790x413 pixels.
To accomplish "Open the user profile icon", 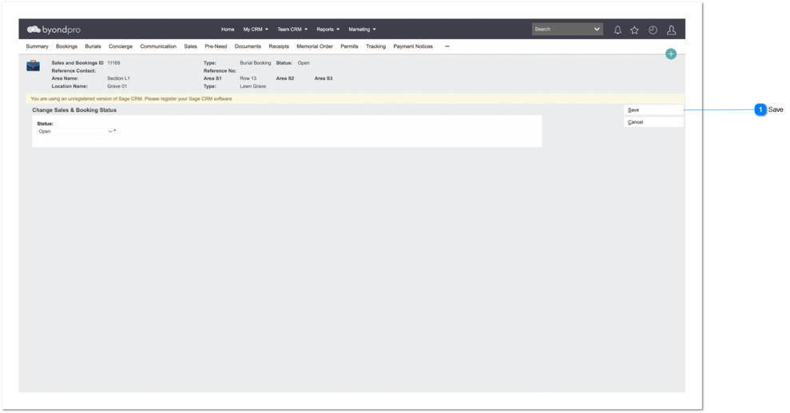I will [x=671, y=30].
